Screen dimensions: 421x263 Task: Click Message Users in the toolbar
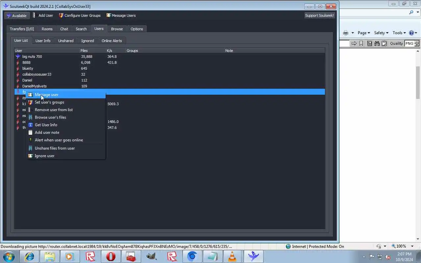pos(121,15)
